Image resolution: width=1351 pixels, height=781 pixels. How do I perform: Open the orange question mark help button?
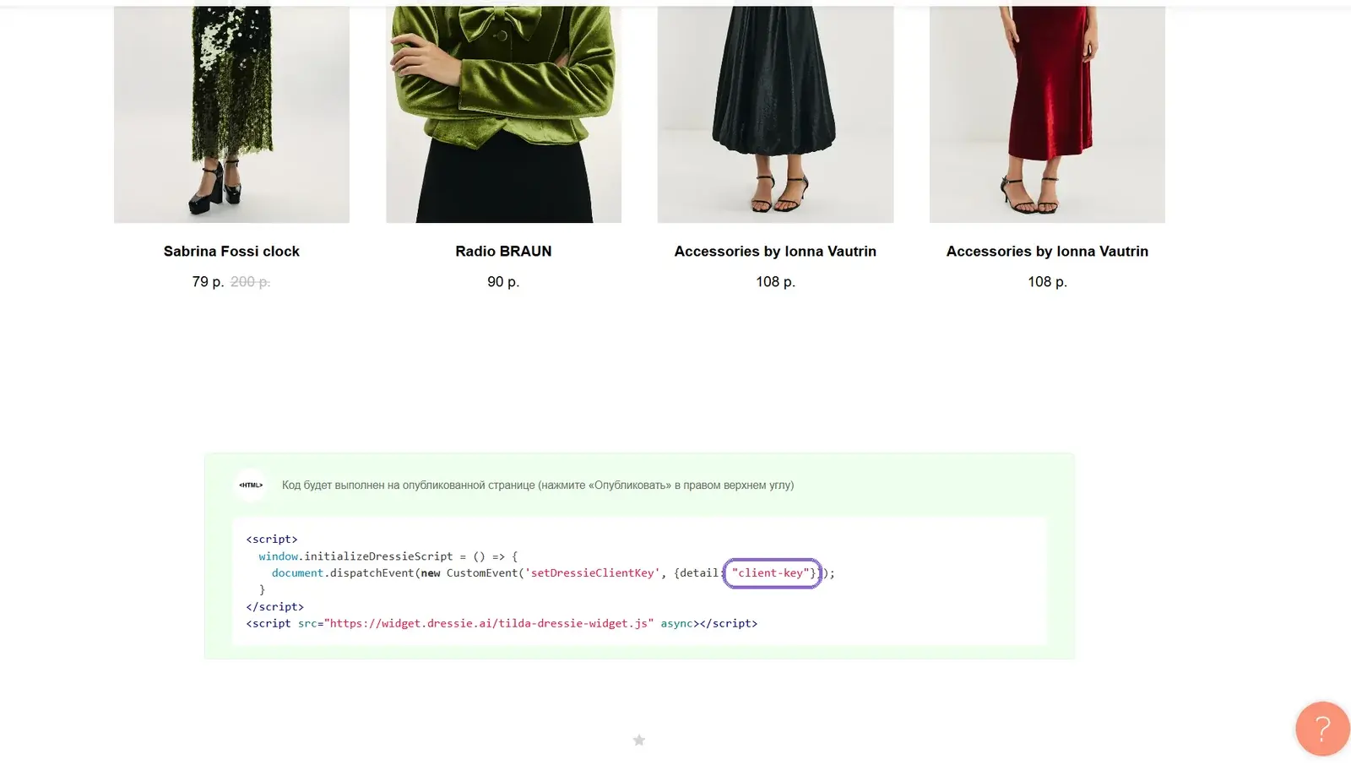pyautogui.click(x=1322, y=729)
